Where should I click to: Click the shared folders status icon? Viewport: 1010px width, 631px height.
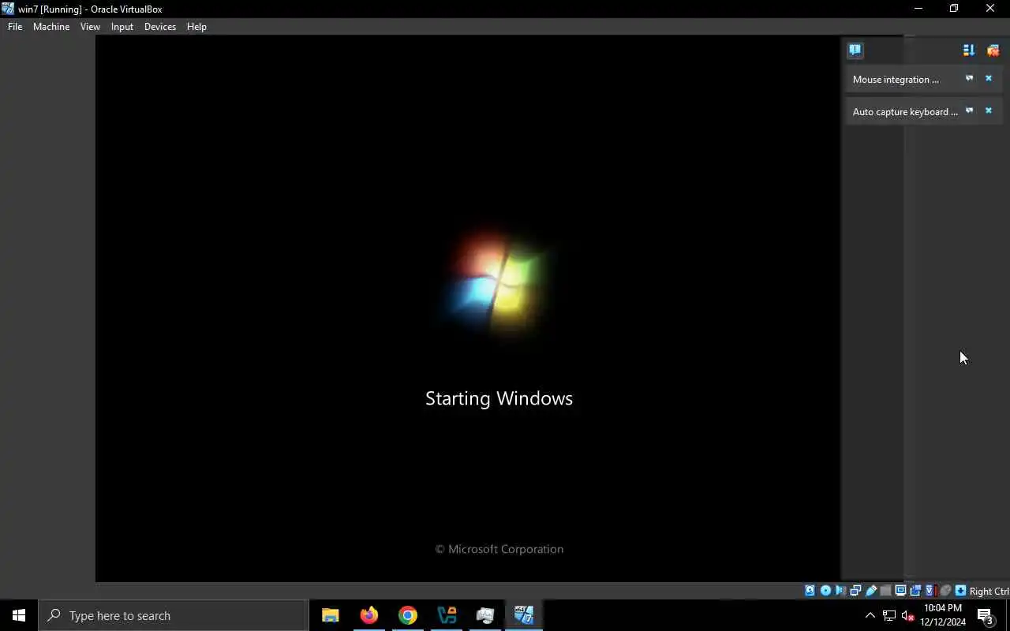(885, 591)
